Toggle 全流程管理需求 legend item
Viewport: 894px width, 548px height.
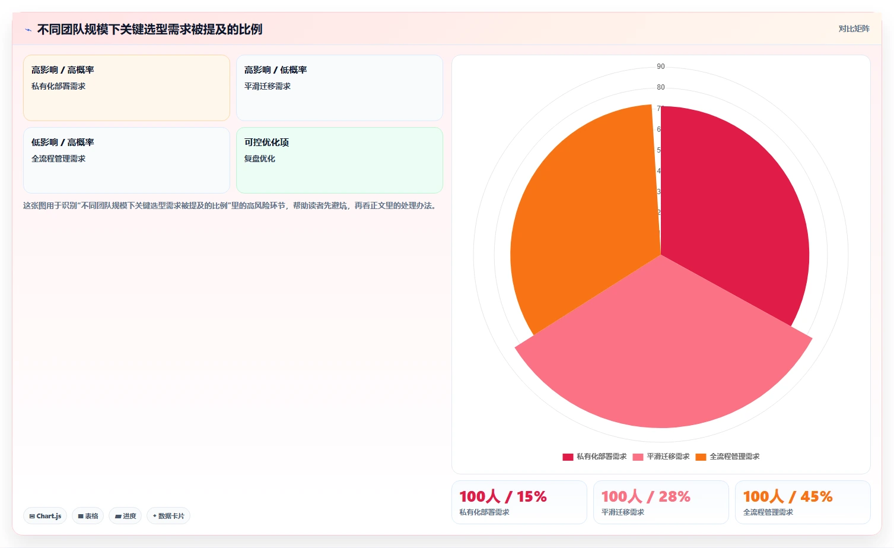(727, 457)
